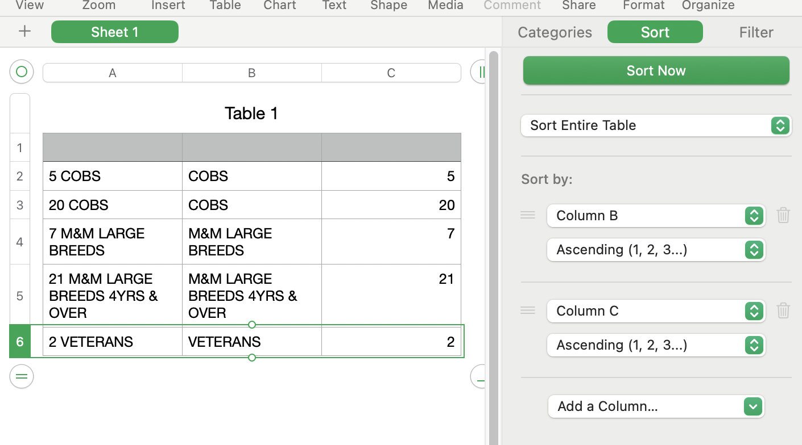Switch to the Filter tab

(x=756, y=32)
